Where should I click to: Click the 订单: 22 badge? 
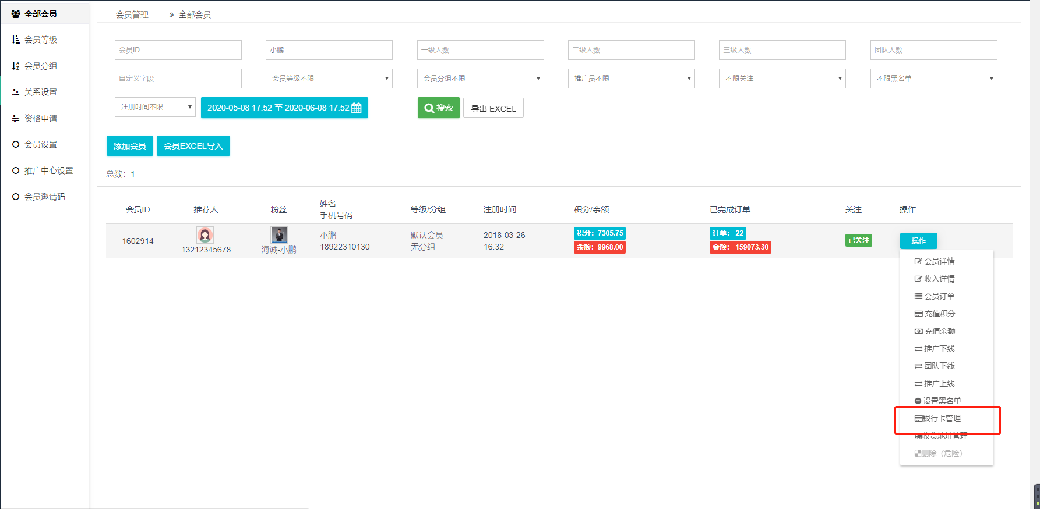[728, 233]
